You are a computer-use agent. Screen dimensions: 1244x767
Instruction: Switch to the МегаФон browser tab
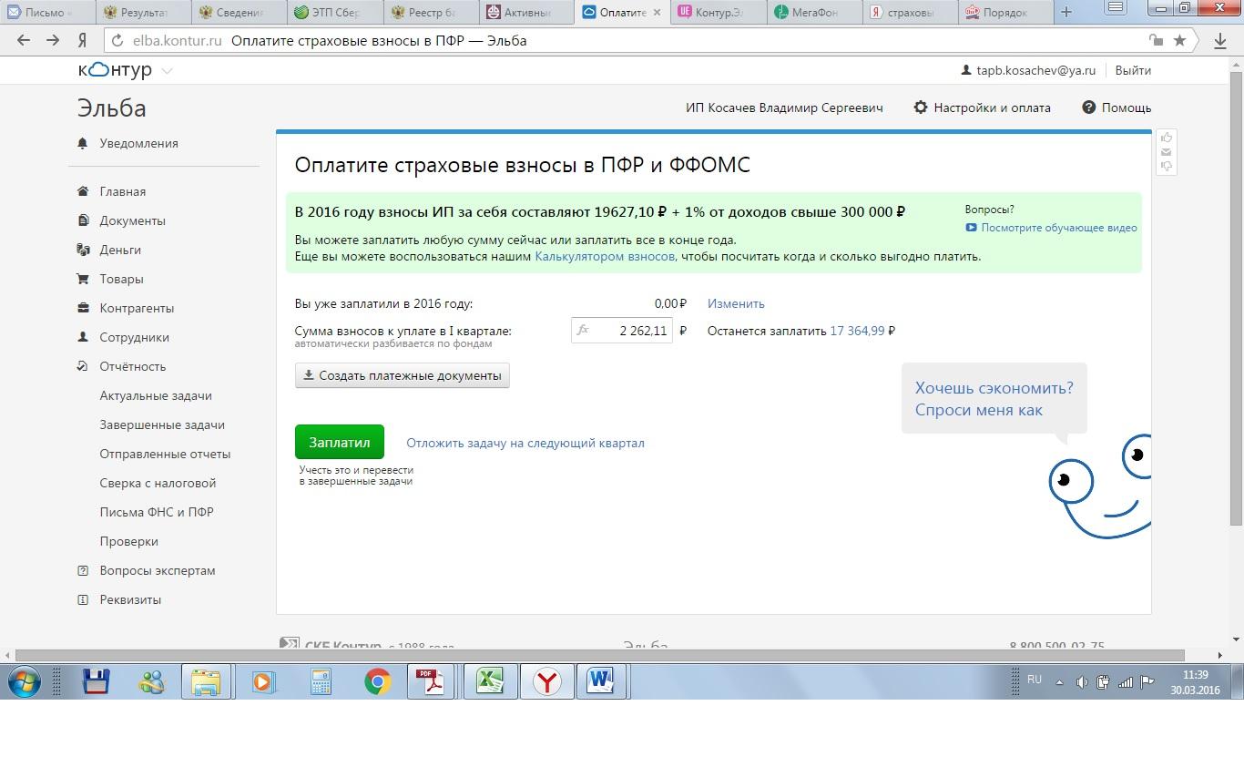[815, 13]
